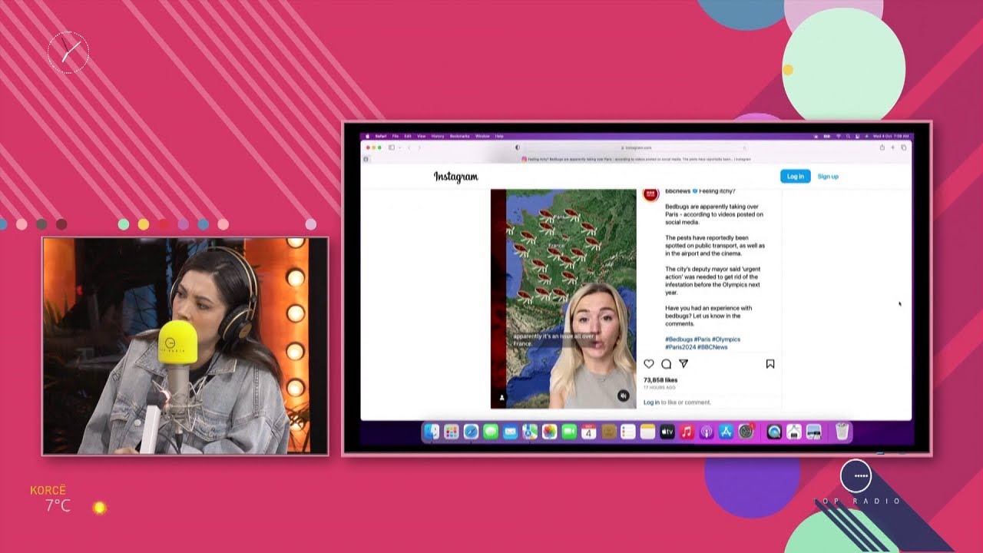Screen dimensions: 983x553
Task: Show Safari tab overview
Action: [x=903, y=147]
